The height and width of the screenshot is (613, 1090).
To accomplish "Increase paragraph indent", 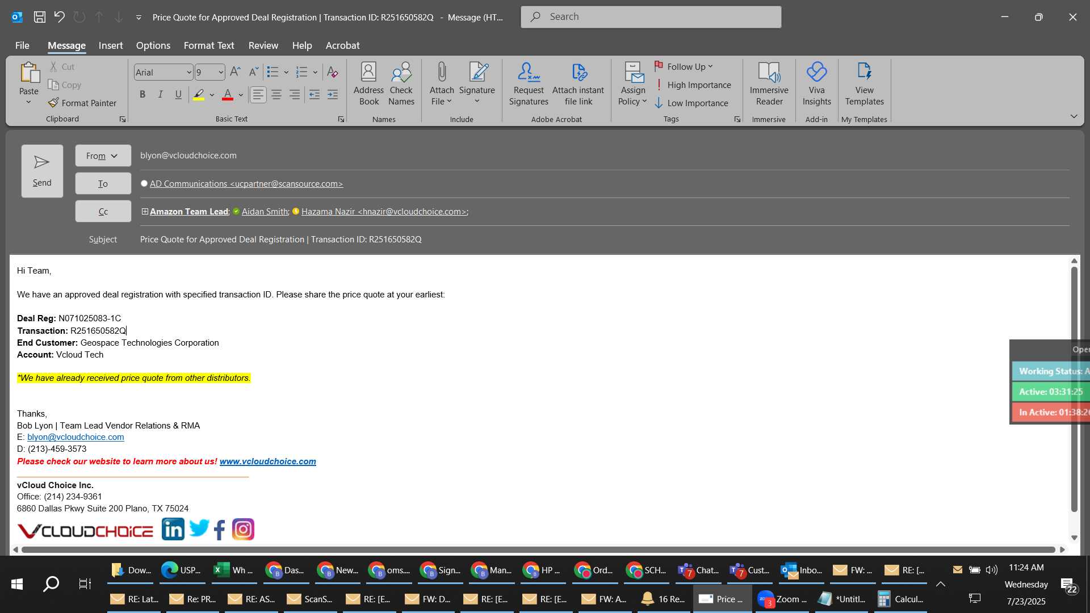I will tap(333, 95).
